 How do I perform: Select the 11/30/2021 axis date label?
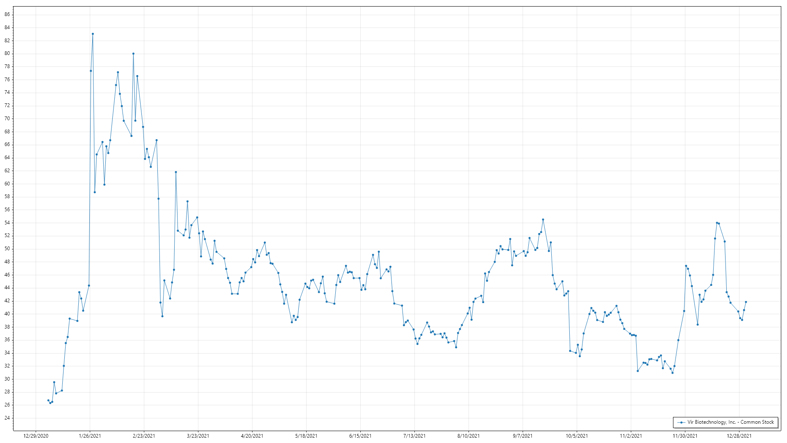click(685, 436)
